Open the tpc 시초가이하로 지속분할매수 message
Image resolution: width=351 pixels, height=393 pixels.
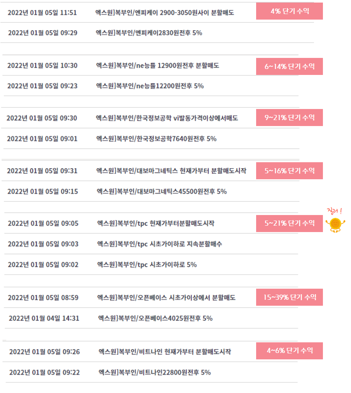(160, 244)
